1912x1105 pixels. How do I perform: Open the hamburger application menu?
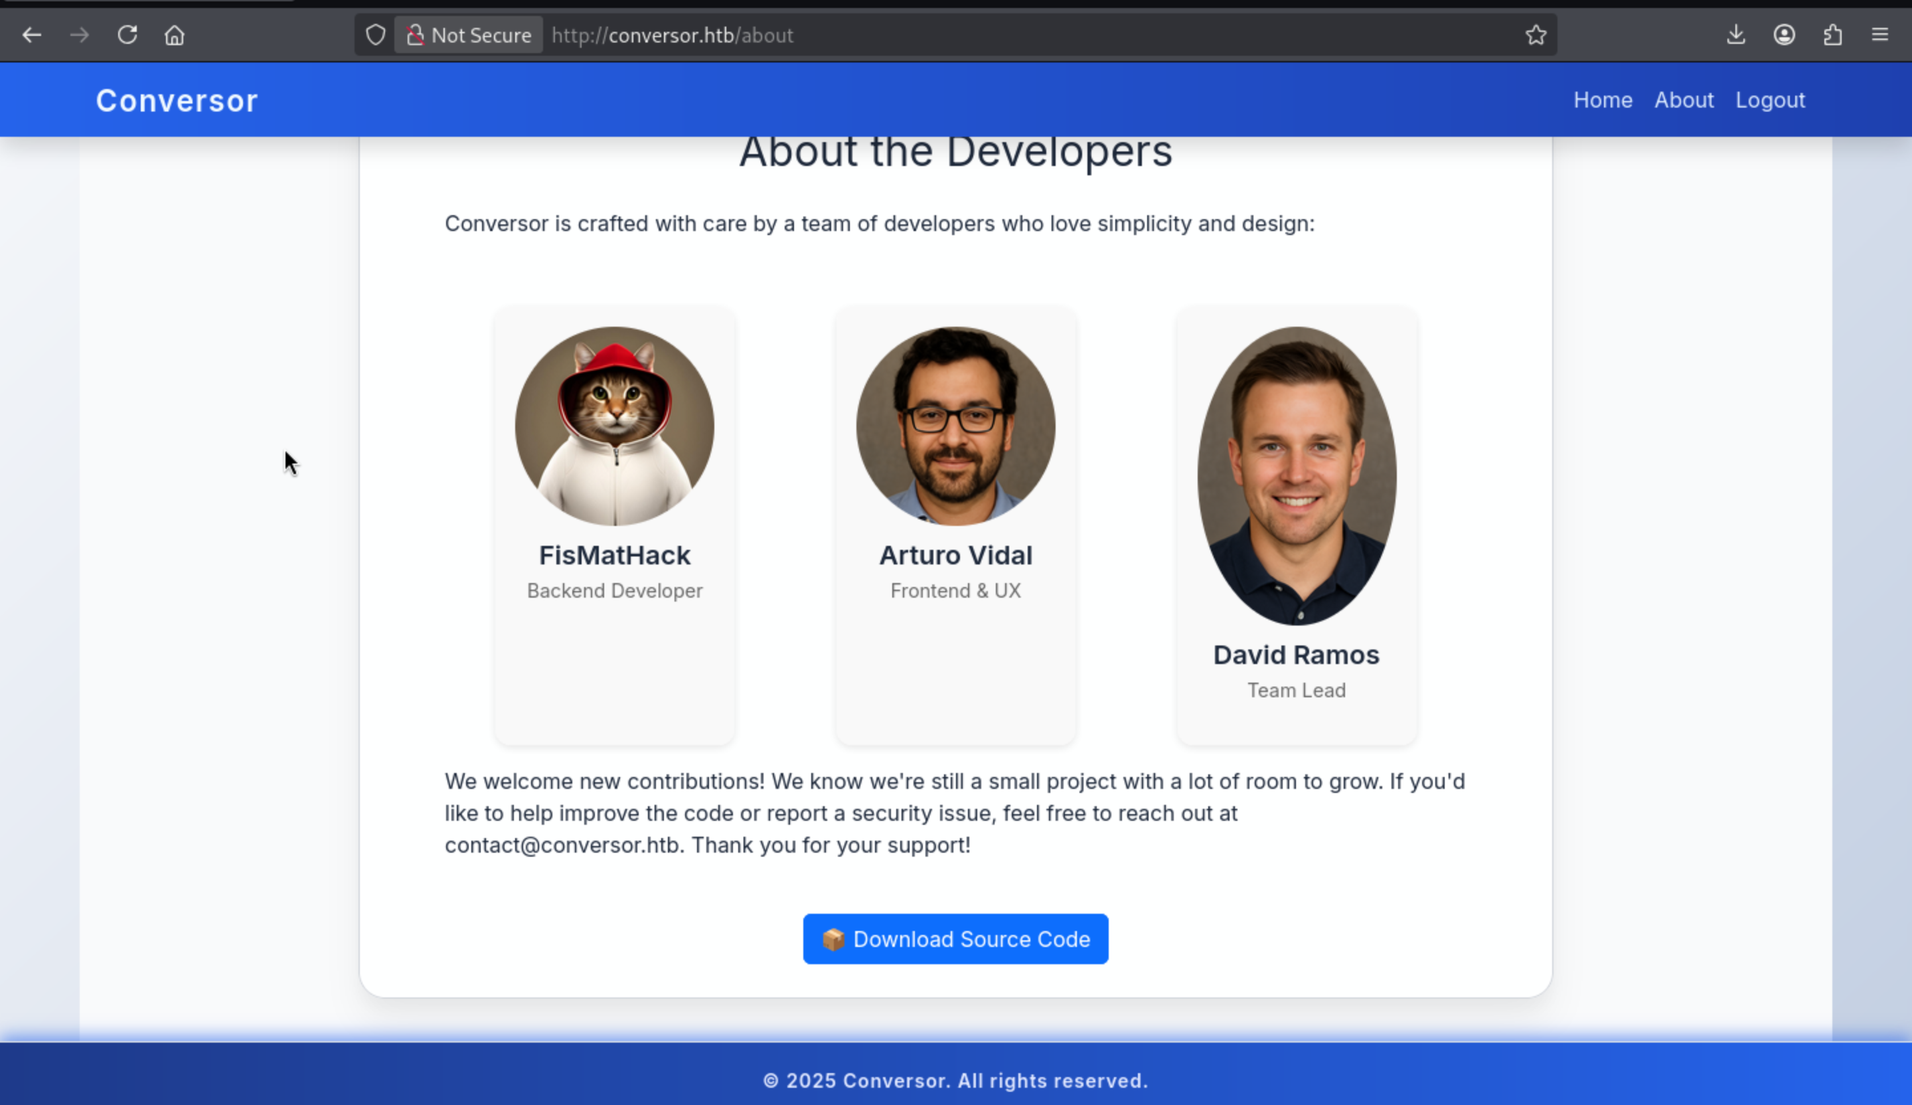1879,35
